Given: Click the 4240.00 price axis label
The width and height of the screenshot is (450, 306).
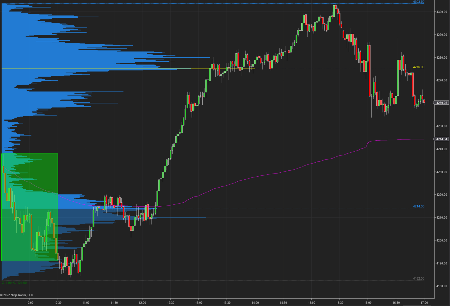Looking at the screenshot, I should click(x=442, y=149).
